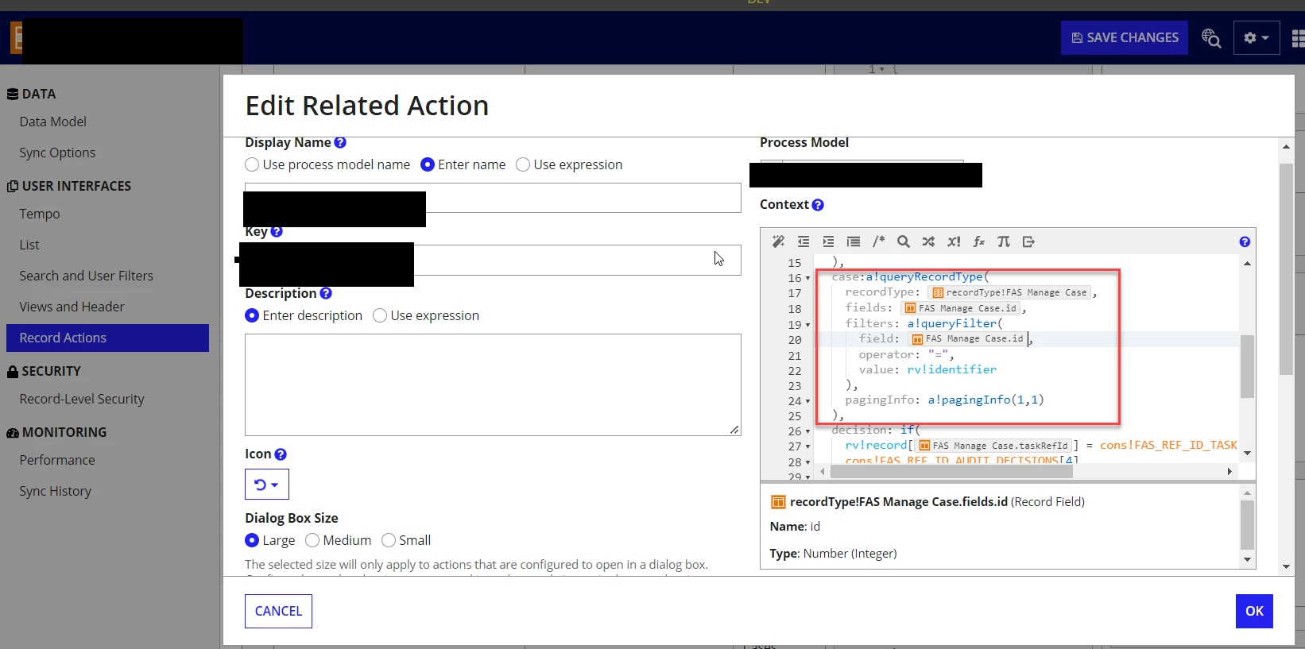Click the rv!identifier value in code
The width and height of the screenshot is (1305, 649).
pos(951,369)
